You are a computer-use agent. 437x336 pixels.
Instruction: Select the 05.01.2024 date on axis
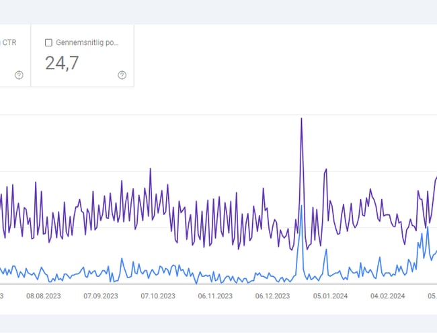coord(330,296)
